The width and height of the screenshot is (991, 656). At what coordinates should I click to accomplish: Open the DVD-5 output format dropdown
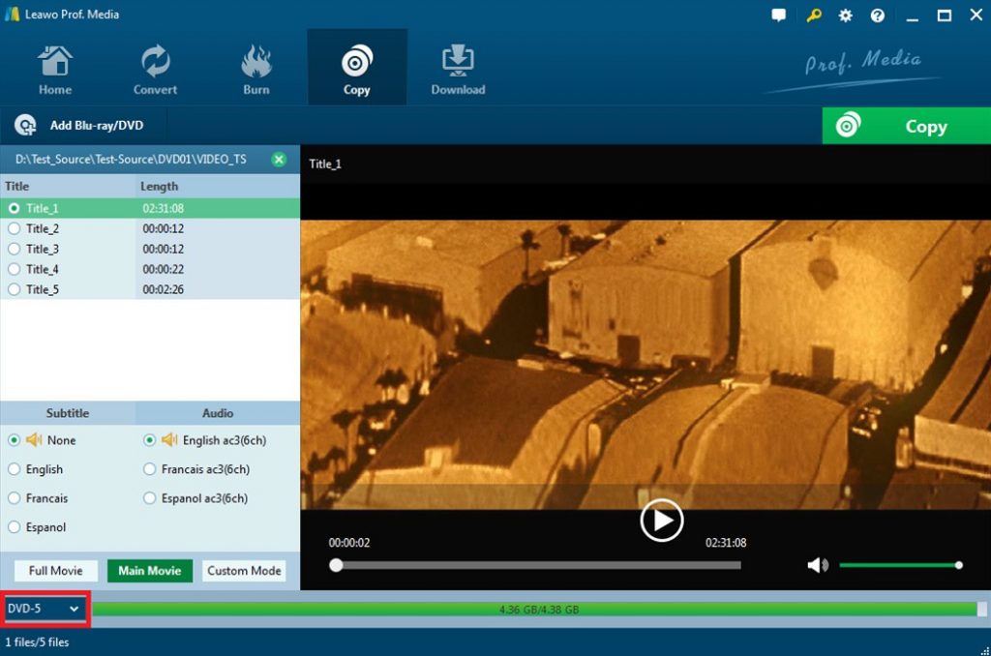(44, 609)
